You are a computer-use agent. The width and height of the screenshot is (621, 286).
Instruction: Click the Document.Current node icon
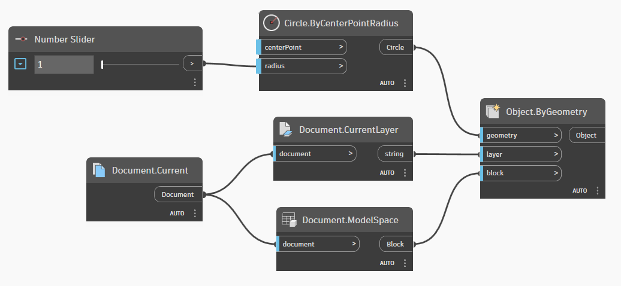pyautogui.click(x=99, y=171)
